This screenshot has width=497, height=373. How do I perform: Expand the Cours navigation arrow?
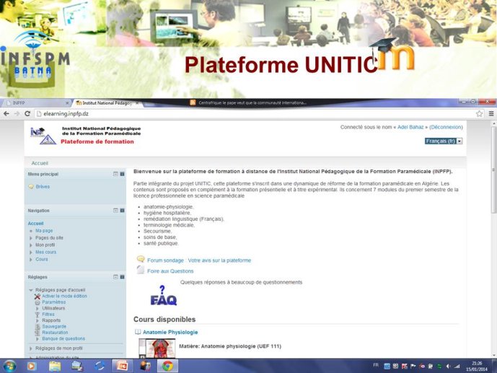tap(31, 260)
